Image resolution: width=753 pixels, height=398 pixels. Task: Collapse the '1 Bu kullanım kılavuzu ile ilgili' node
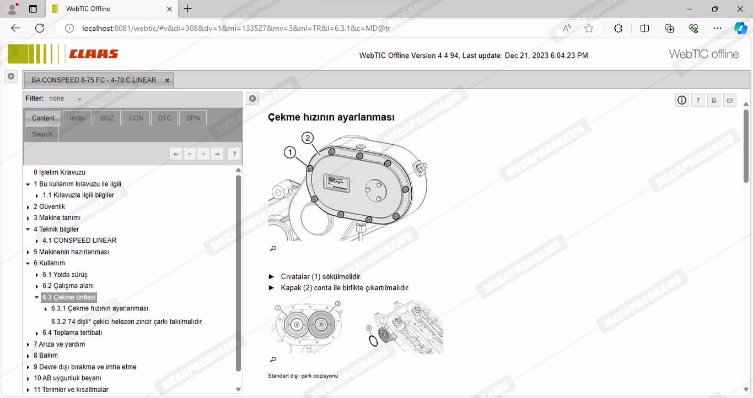28,184
